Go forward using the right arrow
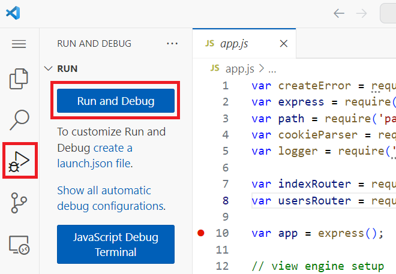This screenshot has height=274, width=396. 361,13
